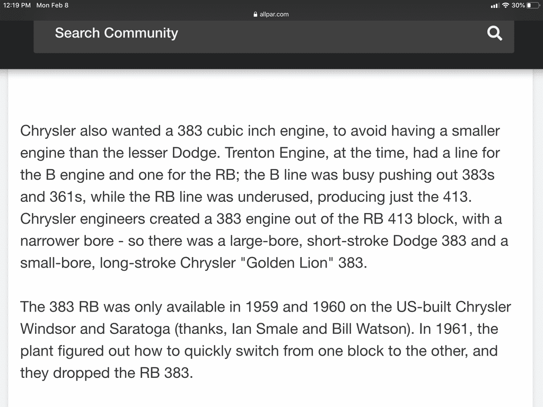Tap the cellular signal bars icon
This screenshot has width=543, height=407.
(x=495, y=5)
